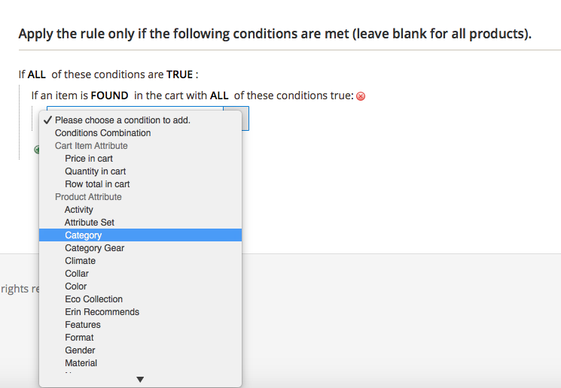Pick Attribute Set from list
Viewport: 561px width, 388px height.
pyautogui.click(x=90, y=223)
